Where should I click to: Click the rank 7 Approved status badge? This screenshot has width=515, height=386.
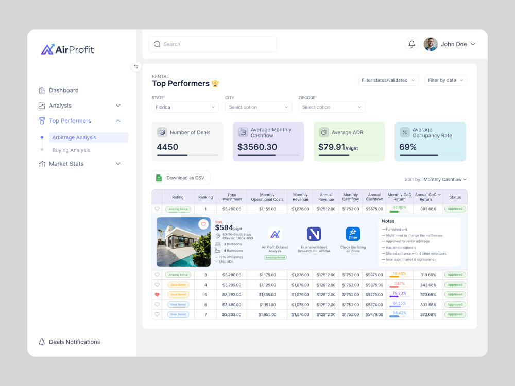point(455,314)
